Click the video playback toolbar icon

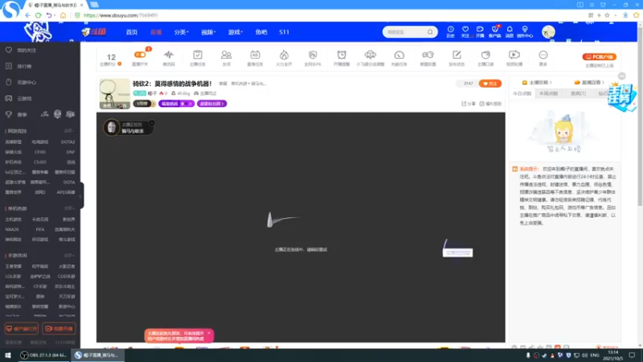click(514, 55)
